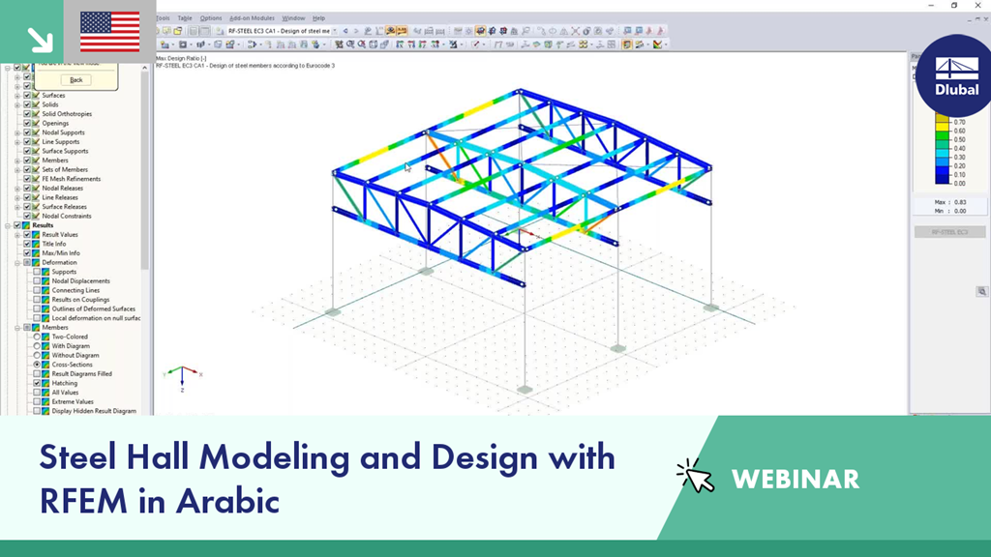Toggle the orange show-values icon beside the eye icon
This screenshot has width=991, height=557.
click(402, 30)
